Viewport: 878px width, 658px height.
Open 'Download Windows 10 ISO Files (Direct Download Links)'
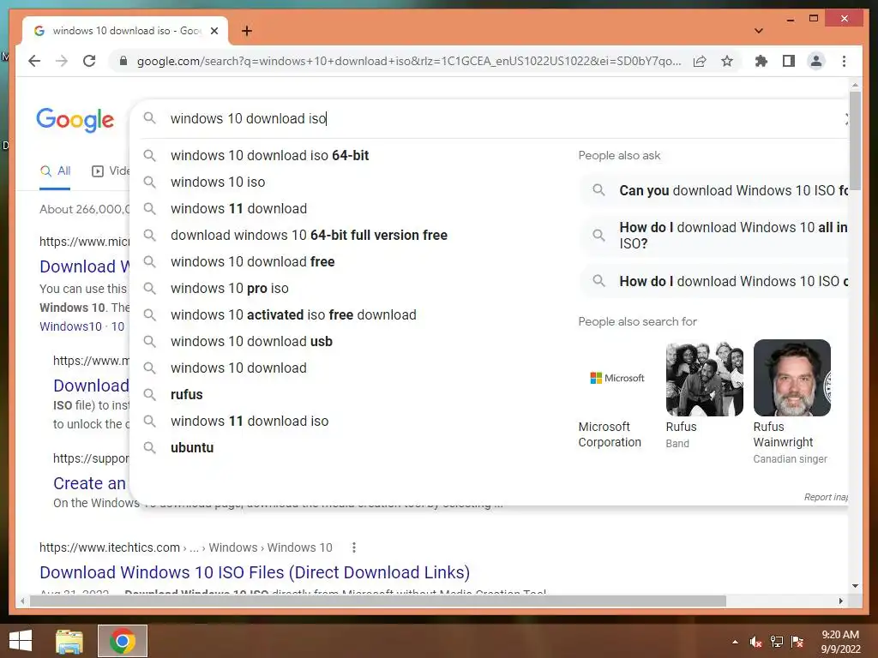[255, 572]
